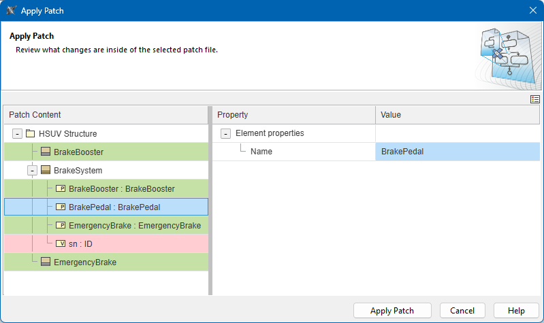Screen dimensions: 544x323
Task: Select the BrakePedal name value cell
Action: [458, 152]
